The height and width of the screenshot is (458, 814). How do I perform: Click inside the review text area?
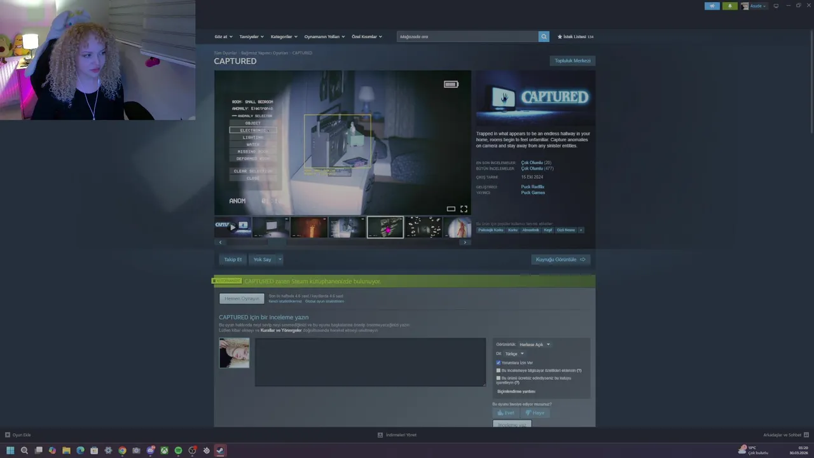click(x=370, y=362)
